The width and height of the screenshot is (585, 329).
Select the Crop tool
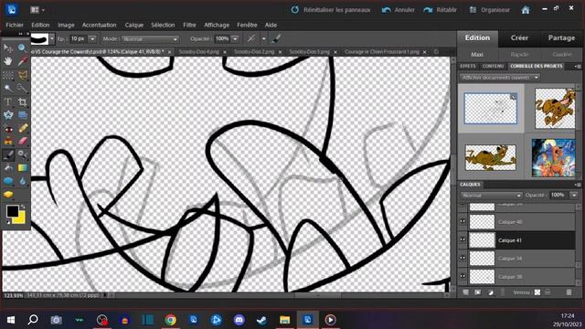point(22,101)
